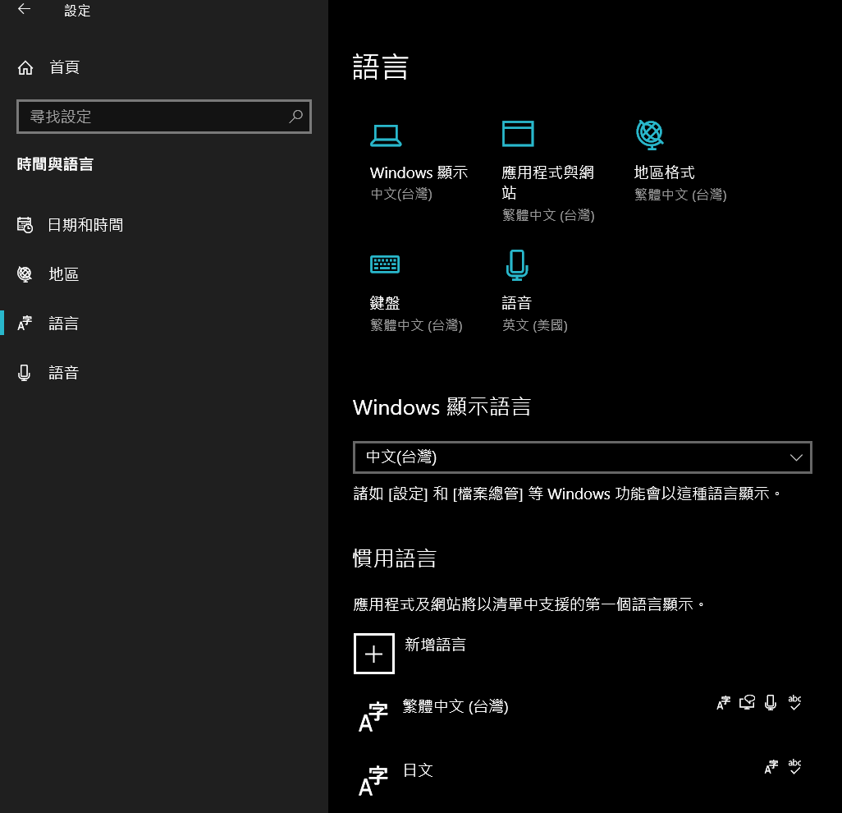Switch to 語言 settings page
The width and height of the screenshot is (842, 813).
(63, 323)
